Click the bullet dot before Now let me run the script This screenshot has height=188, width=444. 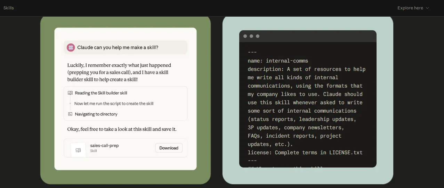pyautogui.click(x=70, y=104)
